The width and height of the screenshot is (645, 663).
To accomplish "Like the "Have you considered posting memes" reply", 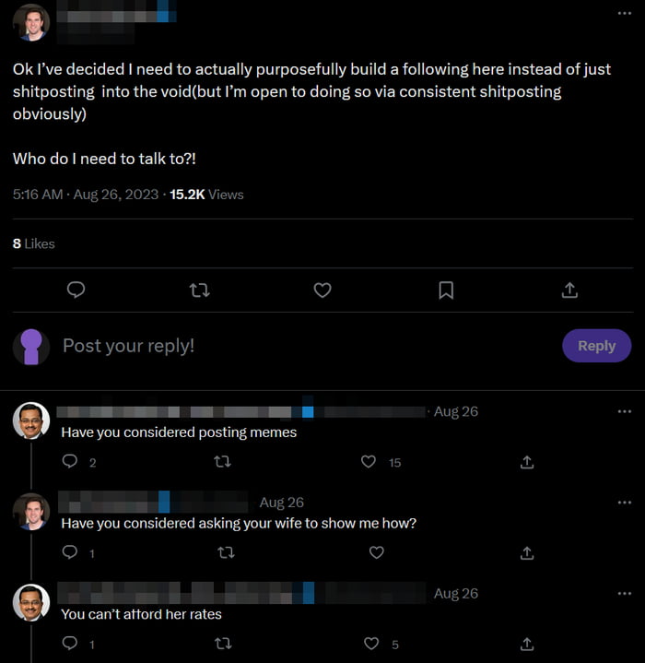I will 369,462.
